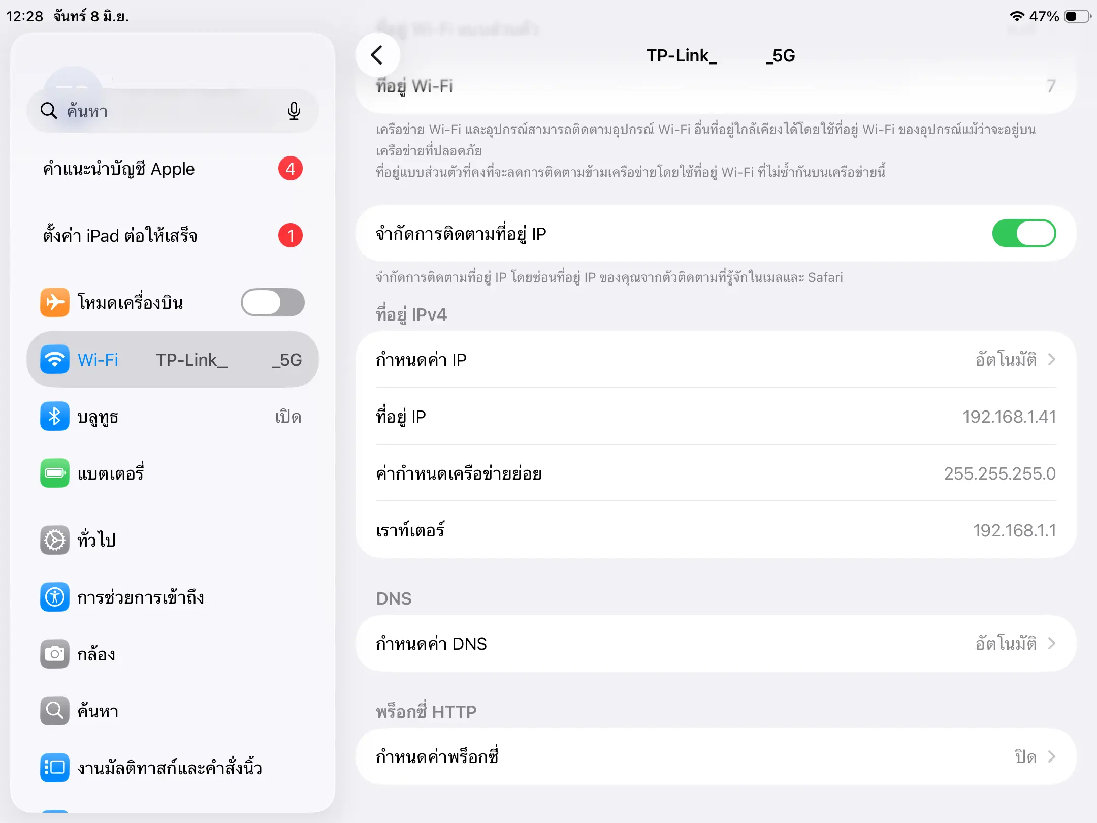The width and height of the screenshot is (1097, 823).
Task: Open กล้อง settings
Action: coord(173,654)
